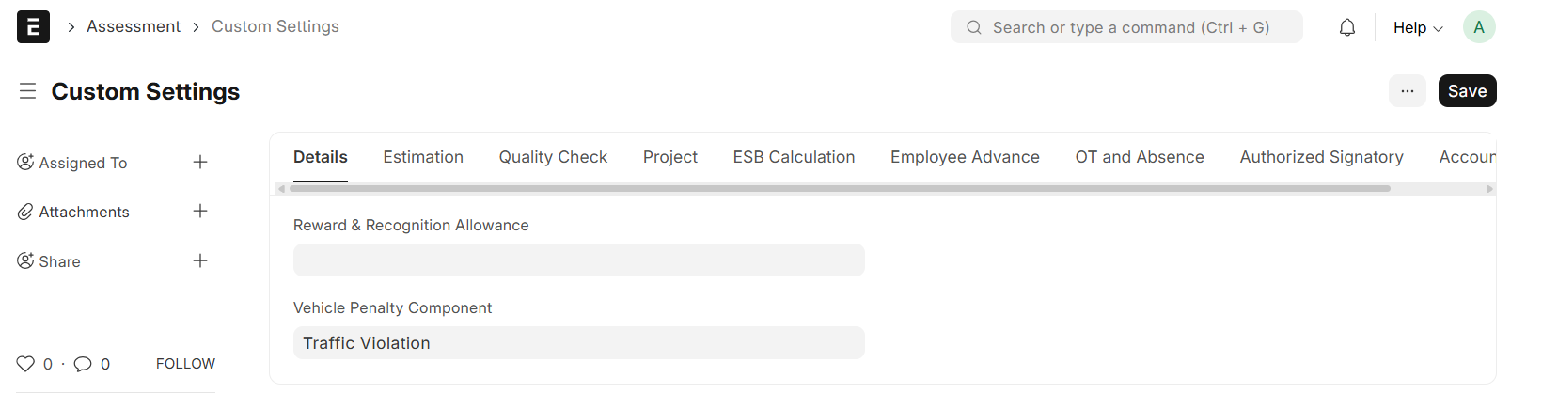Click the plus icon beside Share
The width and height of the screenshot is (1558, 394).
point(200,261)
